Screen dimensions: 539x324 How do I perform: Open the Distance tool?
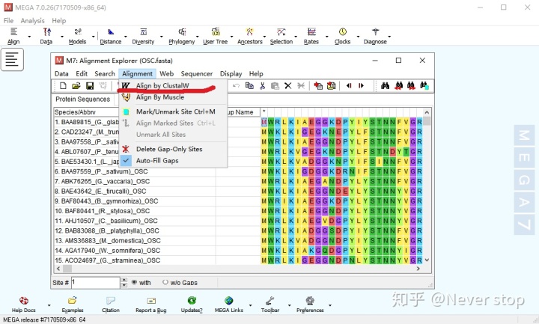point(111,36)
